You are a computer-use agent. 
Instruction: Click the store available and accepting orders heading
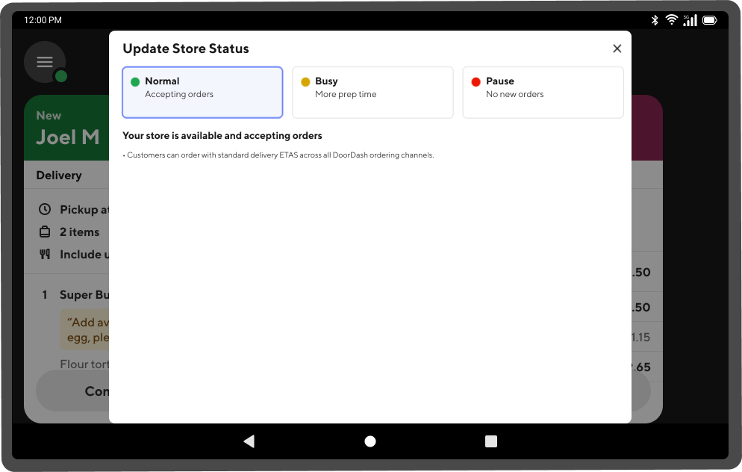(222, 135)
